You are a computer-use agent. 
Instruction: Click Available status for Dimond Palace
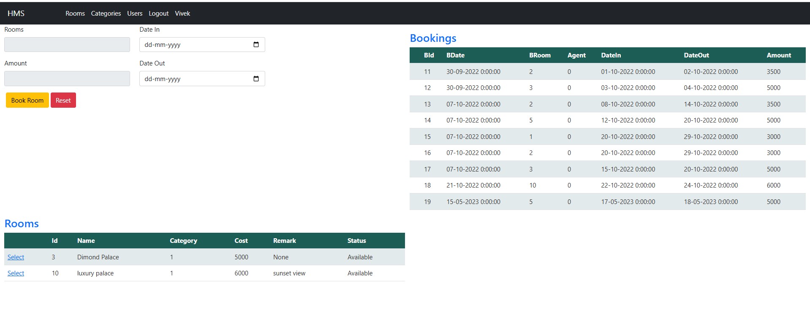(360, 257)
